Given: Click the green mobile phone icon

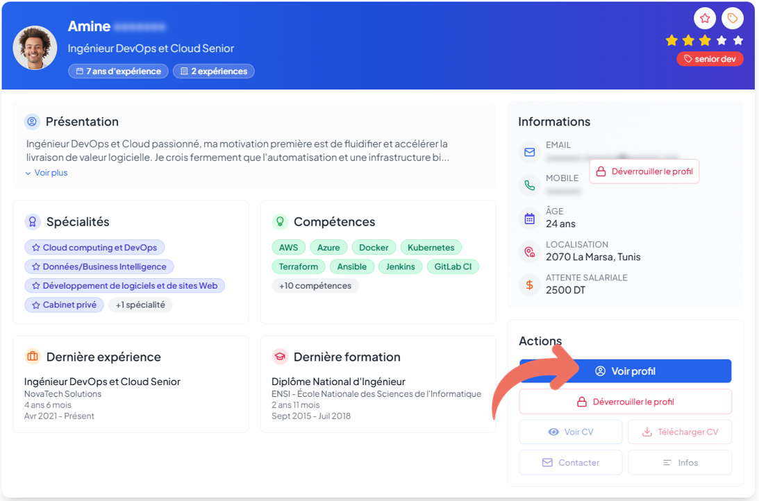Looking at the screenshot, I should point(530,185).
